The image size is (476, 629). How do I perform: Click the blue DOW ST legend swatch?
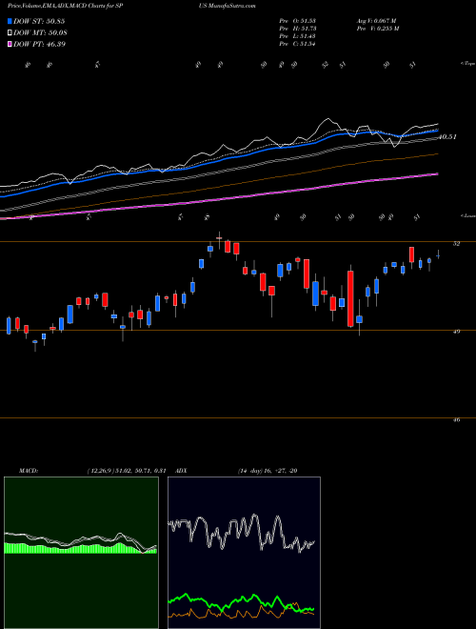(10, 22)
